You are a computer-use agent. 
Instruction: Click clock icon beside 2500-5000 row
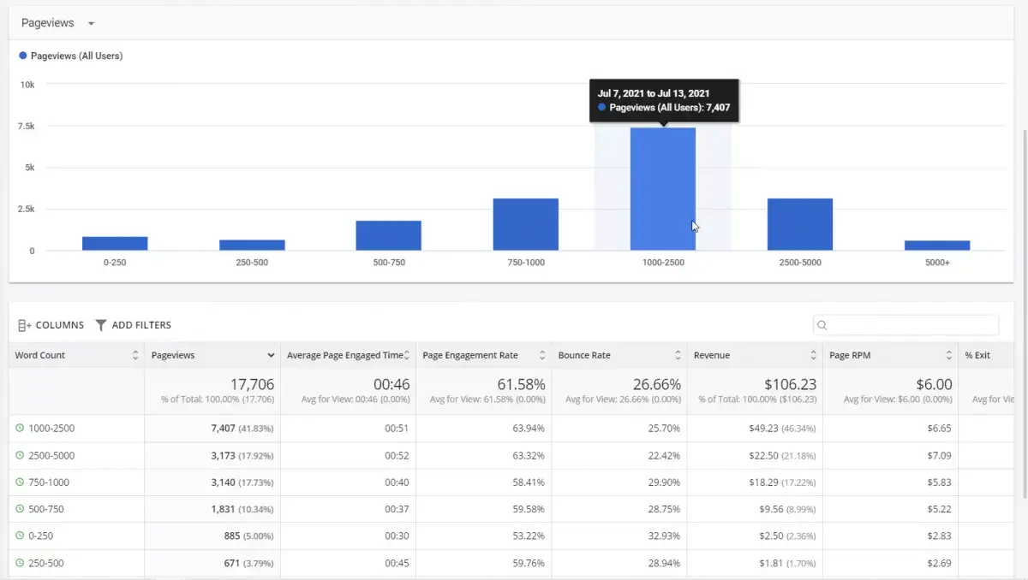point(19,455)
